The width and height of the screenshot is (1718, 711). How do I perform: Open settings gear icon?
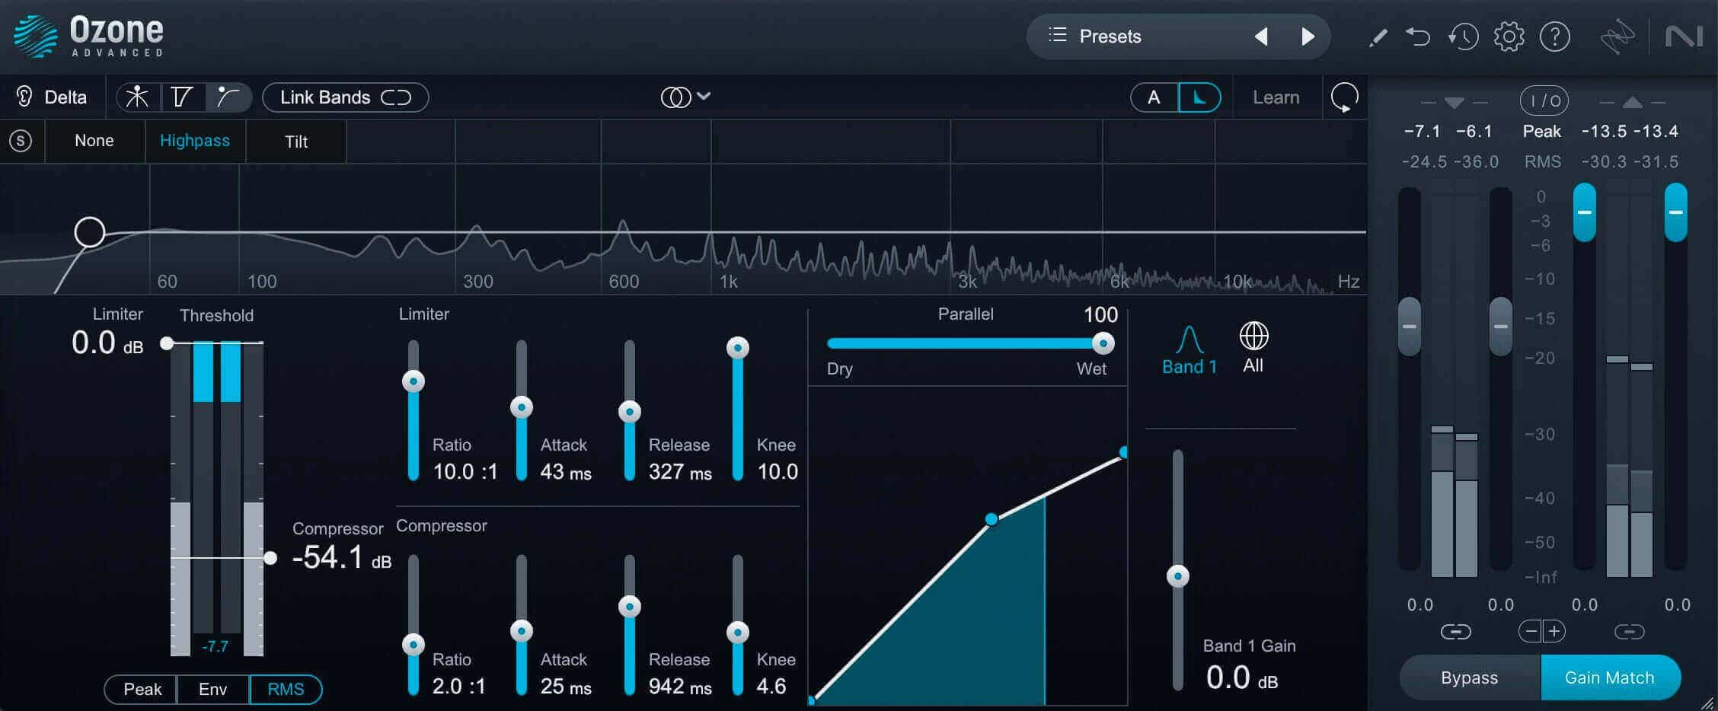coord(1509,37)
